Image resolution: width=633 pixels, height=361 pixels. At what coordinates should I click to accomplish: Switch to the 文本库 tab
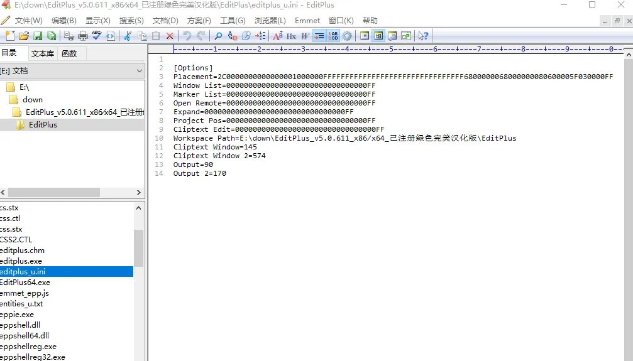(43, 54)
